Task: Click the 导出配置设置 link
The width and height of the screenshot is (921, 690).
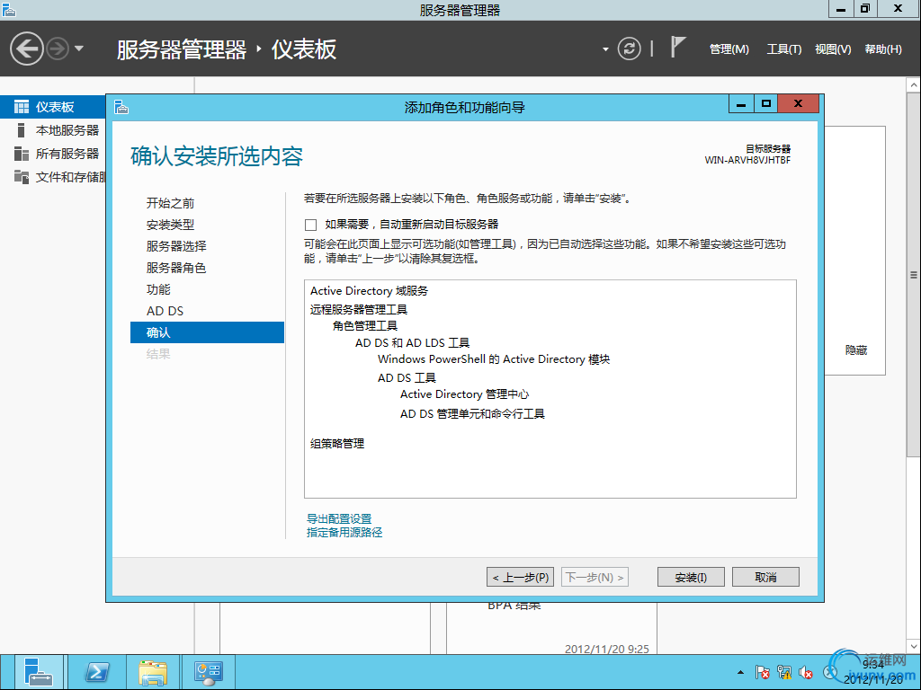Action: coord(339,518)
